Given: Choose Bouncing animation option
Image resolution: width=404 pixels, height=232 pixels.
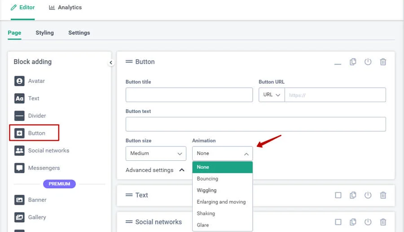Looking at the screenshot, I should click(207, 179).
